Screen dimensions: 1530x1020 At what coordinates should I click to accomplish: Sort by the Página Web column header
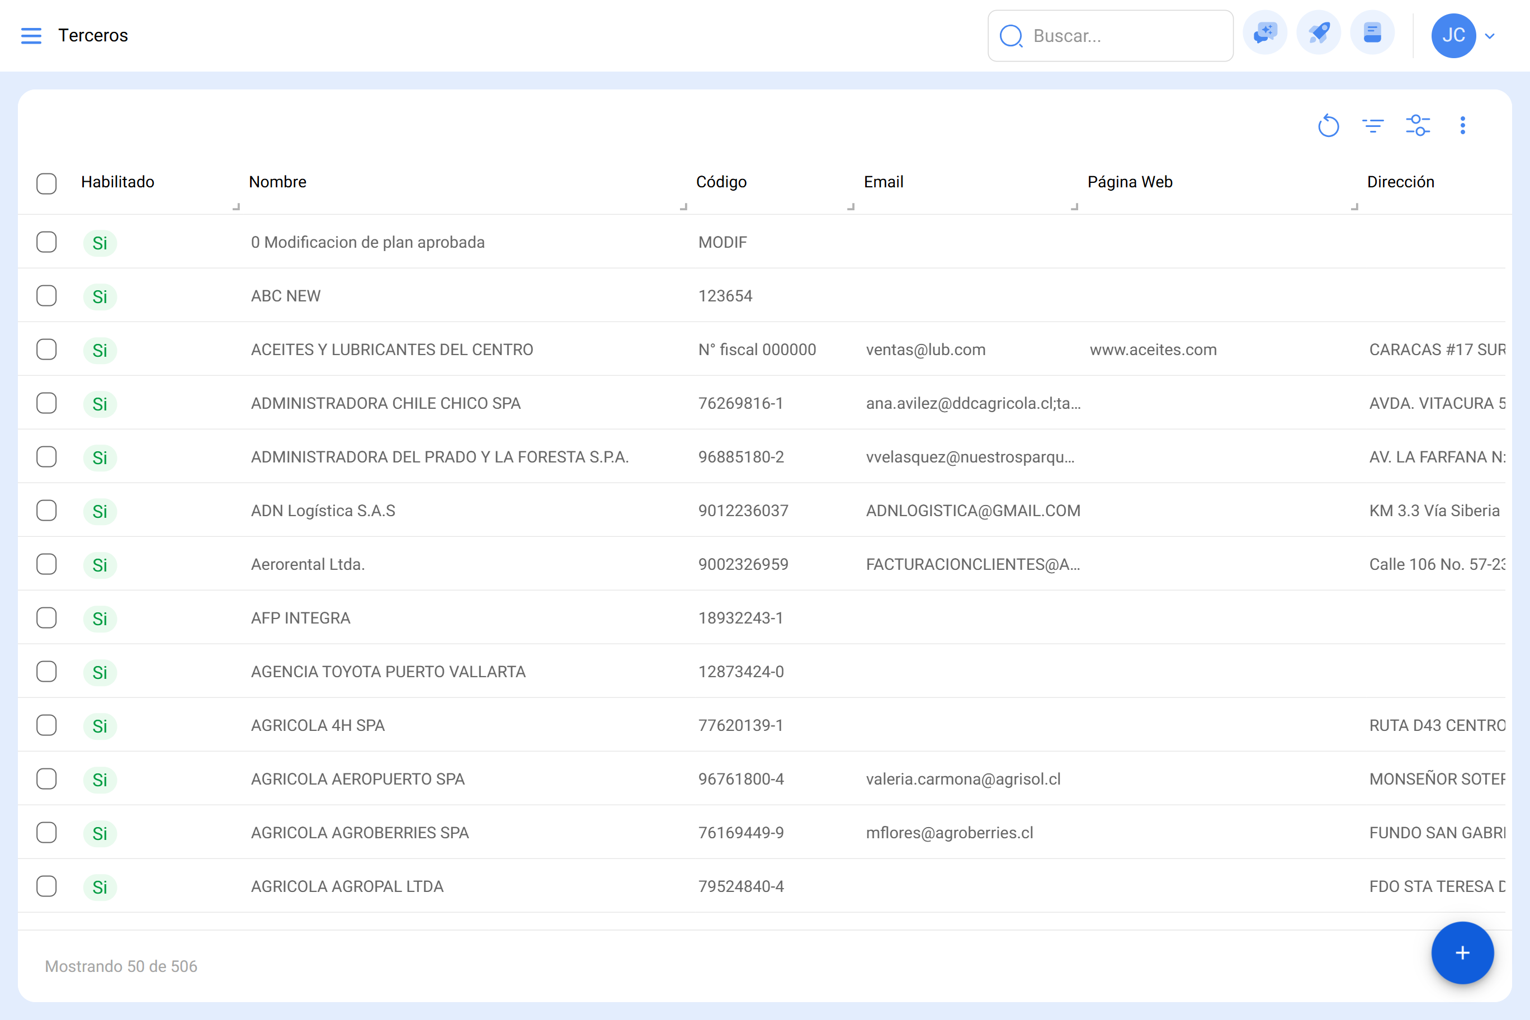coord(1130,182)
